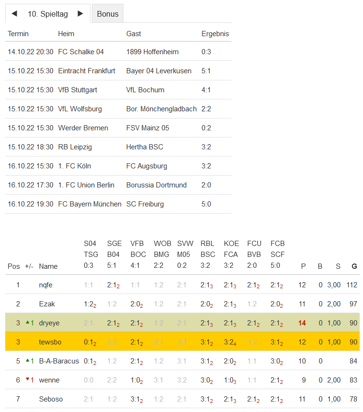Image resolution: width=363 pixels, height=412 pixels.
Task: Click the S column header
Action: [x=339, y=266]
